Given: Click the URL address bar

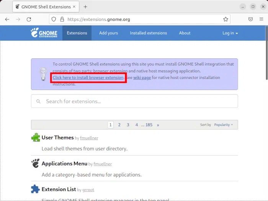Looking at the screenshot, I should pyautogui.click(x=139, y=19).
